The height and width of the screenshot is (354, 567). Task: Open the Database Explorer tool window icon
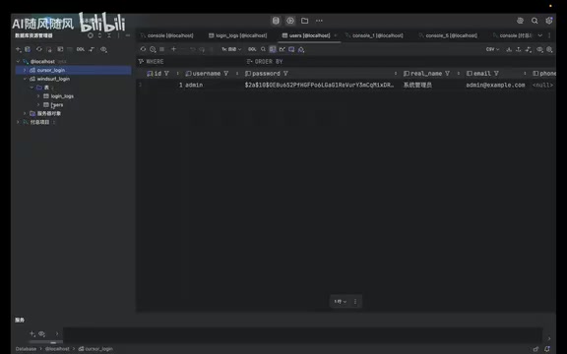276,21
